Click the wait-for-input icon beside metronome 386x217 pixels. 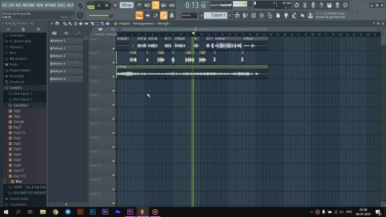(x=147, y=5)
